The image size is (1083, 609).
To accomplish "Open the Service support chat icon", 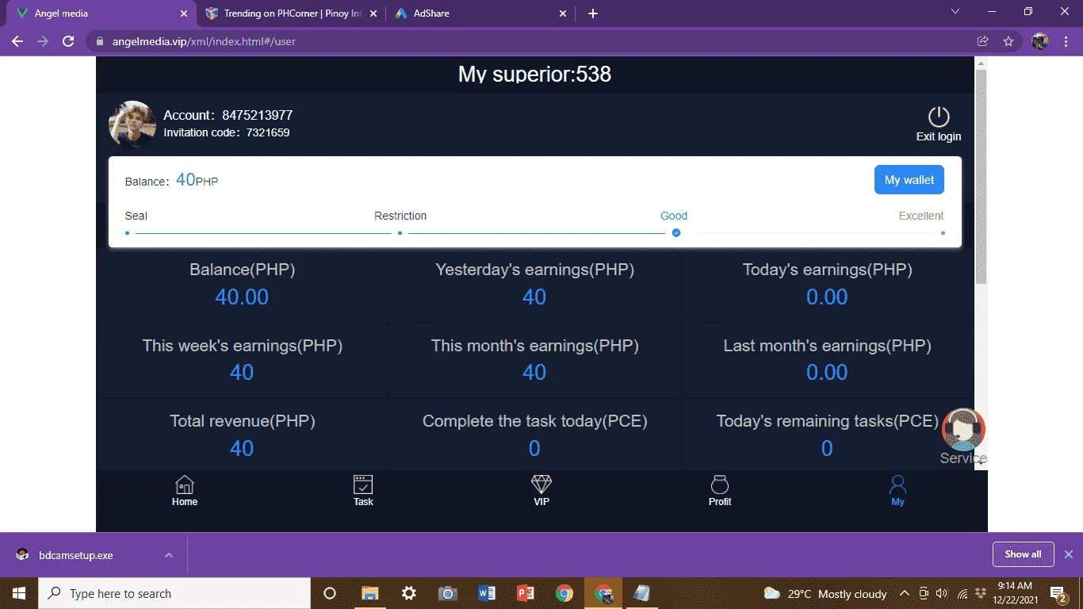I will [962, 430].
